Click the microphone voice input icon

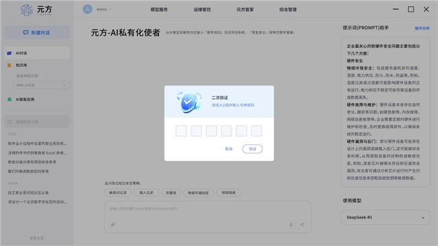coord(291,224)
